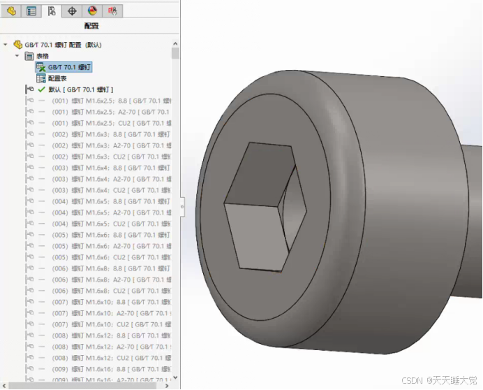The height and width of the screenshot is (390, 483).
Task: Click the yellow part icon of the root node
Action: tap(18, 45)
